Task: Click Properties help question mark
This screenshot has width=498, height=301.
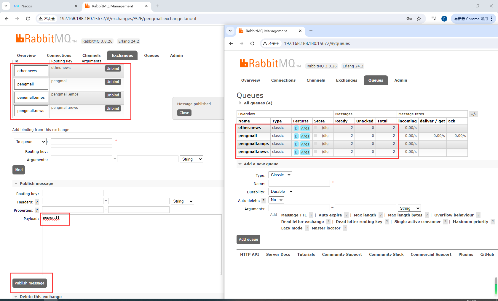Action: 37,210
